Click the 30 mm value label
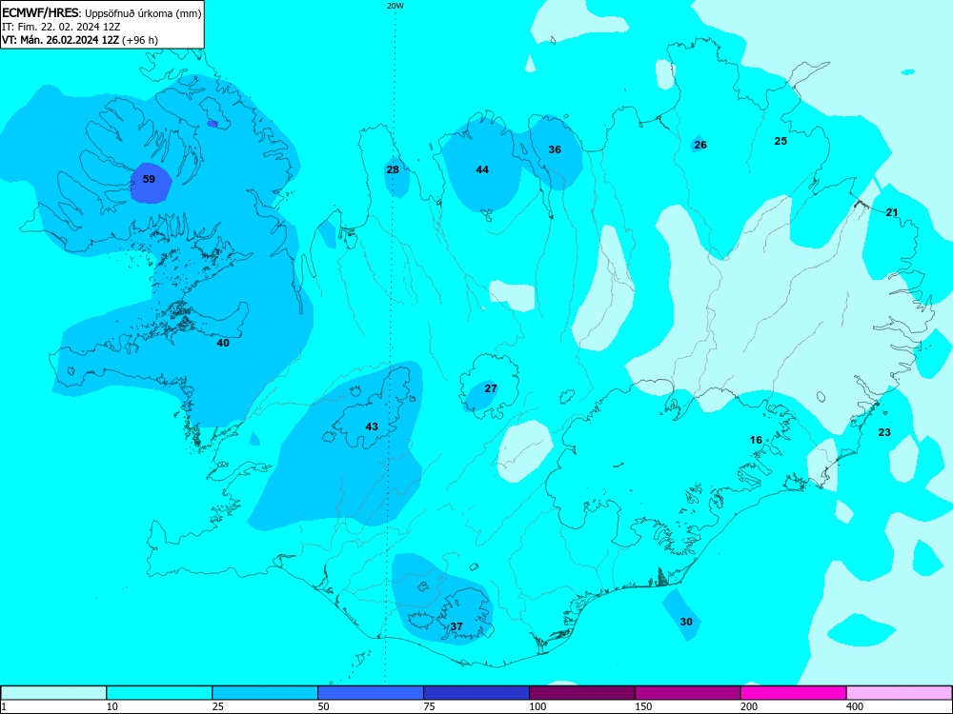Screen dimensions: 953x714 pyautogui.click(x=686, y=622)
